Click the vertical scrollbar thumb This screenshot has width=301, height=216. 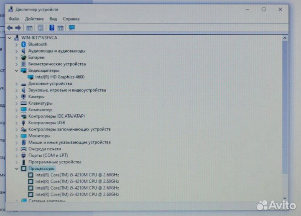click(x=285, y=107)
